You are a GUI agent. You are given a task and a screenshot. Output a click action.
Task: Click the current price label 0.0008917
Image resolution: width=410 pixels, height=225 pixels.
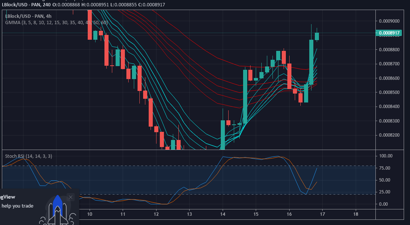(x=388, y=33)
